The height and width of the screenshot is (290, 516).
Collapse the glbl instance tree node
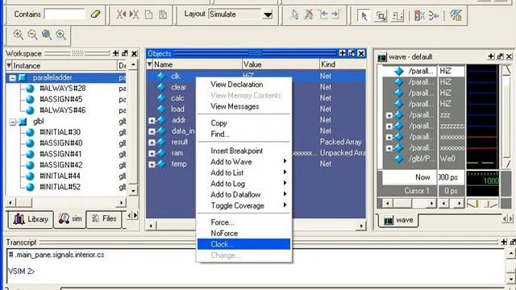pyautogui.click(x=13, y=122)
